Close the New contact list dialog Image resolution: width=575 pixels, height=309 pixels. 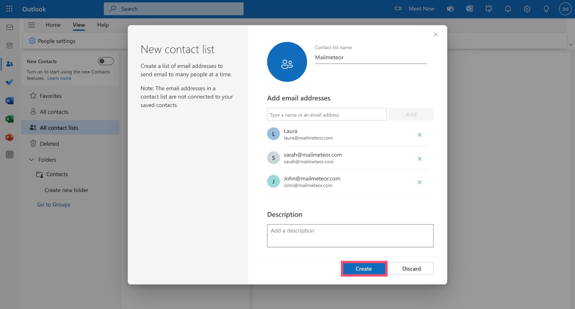(435, 34)
